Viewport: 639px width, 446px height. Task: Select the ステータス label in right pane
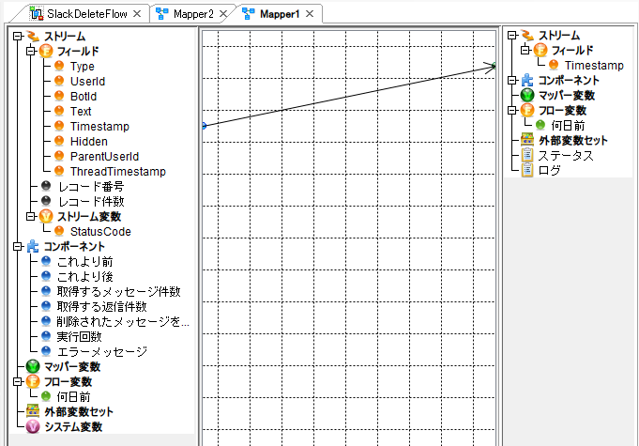pos(566,155)
